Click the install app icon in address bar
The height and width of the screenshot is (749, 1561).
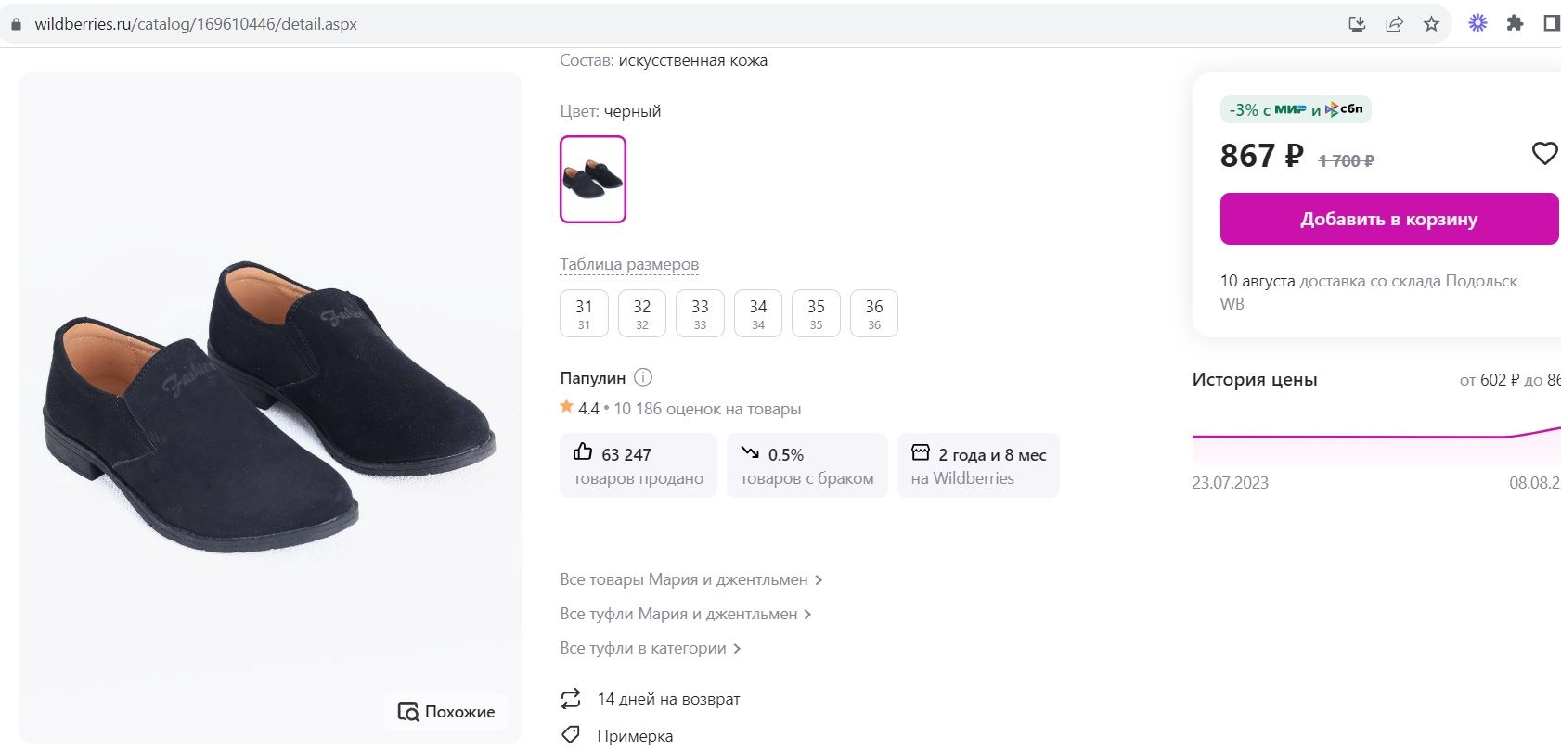(x=1357, y=24)
